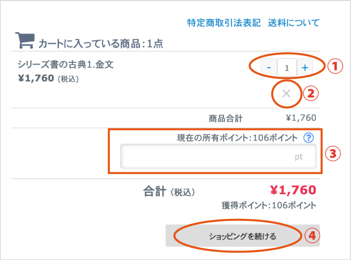This screenshot has width=351, height=260.
Task: Select the quantity field showing 1
Action: pyautogui.click(x=286, y=67)
